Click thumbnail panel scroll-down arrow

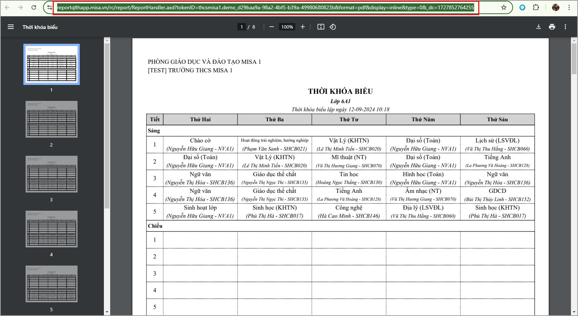[x=107, y=312]
